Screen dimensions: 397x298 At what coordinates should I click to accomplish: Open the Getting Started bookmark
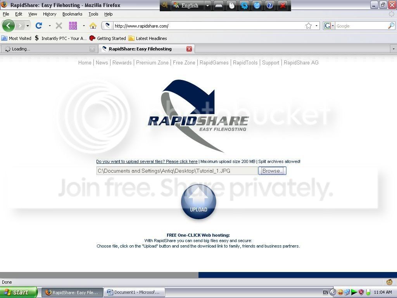pos(108,38)
